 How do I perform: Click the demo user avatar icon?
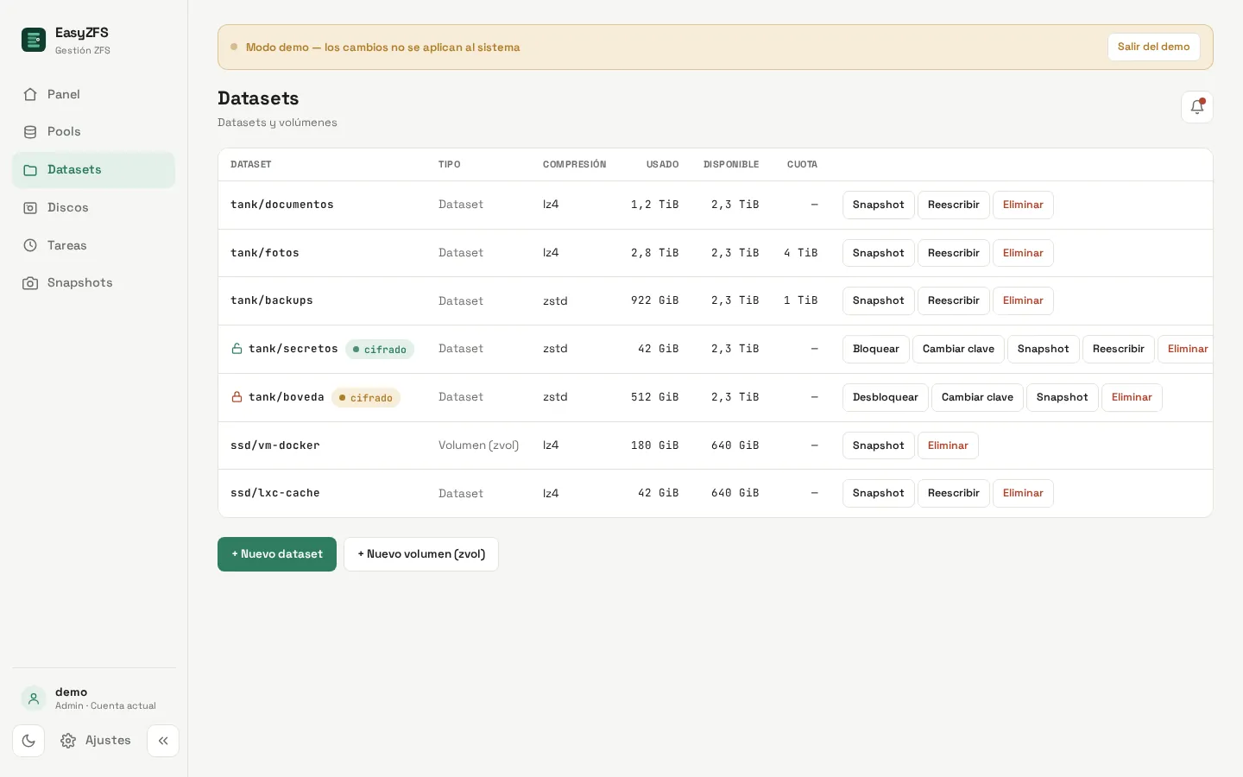coord(34,698)
